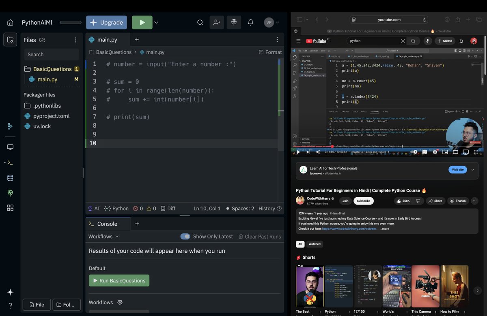The height and width of the screenshot is (316, 487).
Task: Toggle YouTube autoplay switch in player
Action: click(x=414, y=152)
